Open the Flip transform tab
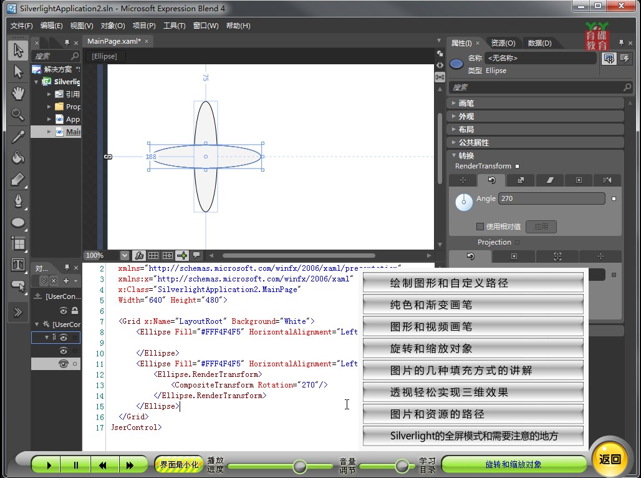The image size is (641, 478). (x=607, y=180)
